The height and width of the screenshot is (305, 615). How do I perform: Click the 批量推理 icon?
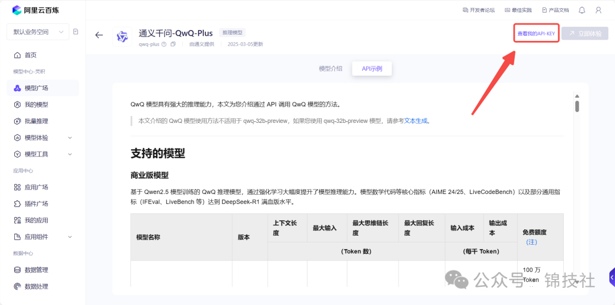(17, 121)
